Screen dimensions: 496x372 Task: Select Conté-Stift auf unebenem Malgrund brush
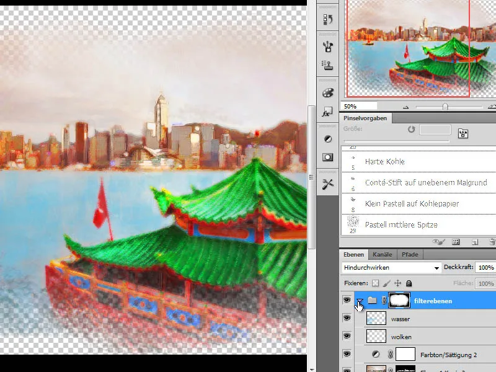click(x=419, y=182)
